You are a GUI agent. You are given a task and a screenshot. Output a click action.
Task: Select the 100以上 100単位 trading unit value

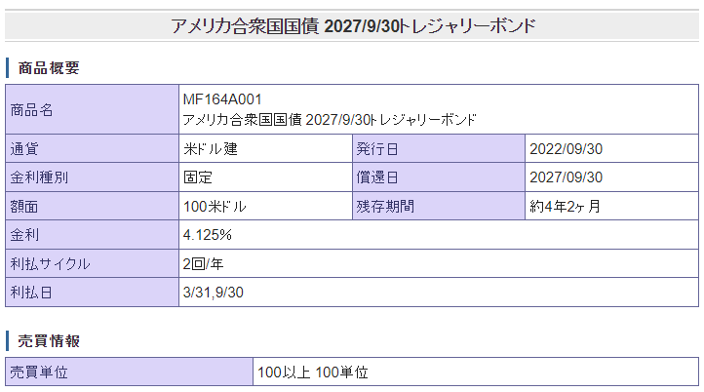[x=313, y=372]
